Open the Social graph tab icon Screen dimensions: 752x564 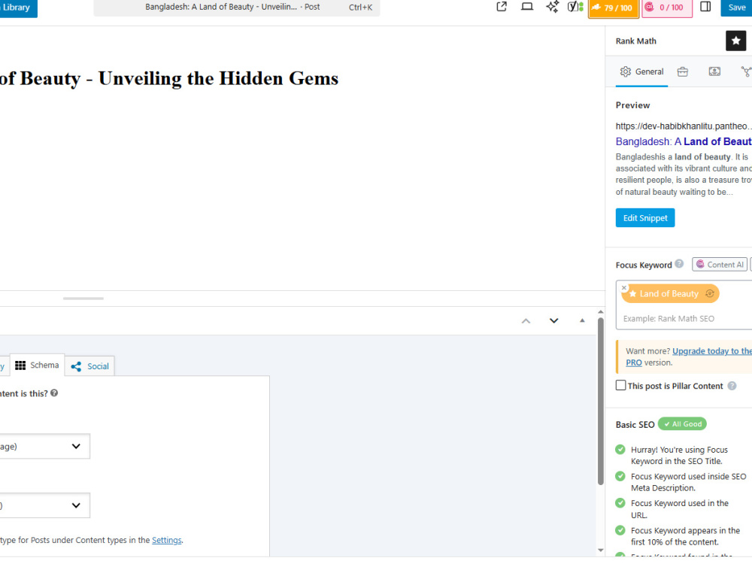(746, 72)
